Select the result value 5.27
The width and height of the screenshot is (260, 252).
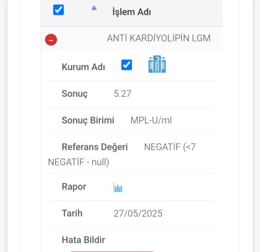point(122,94)
